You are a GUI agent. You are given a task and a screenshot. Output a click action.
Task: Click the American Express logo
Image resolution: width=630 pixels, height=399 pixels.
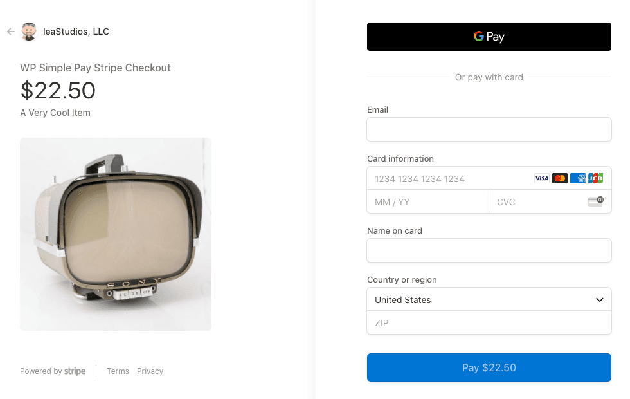578,178
